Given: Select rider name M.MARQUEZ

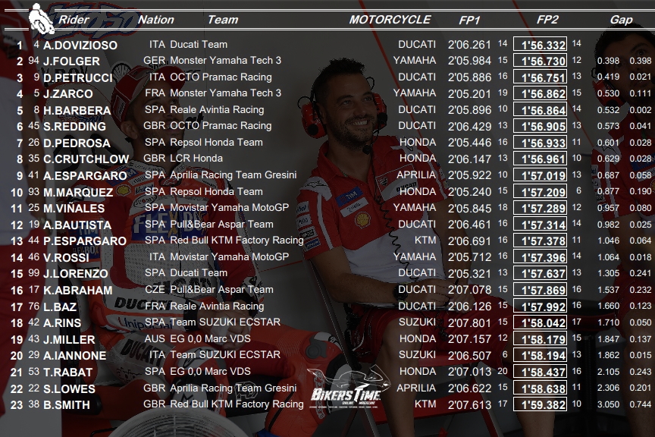Looking at the screenshot, I should 78,193.
